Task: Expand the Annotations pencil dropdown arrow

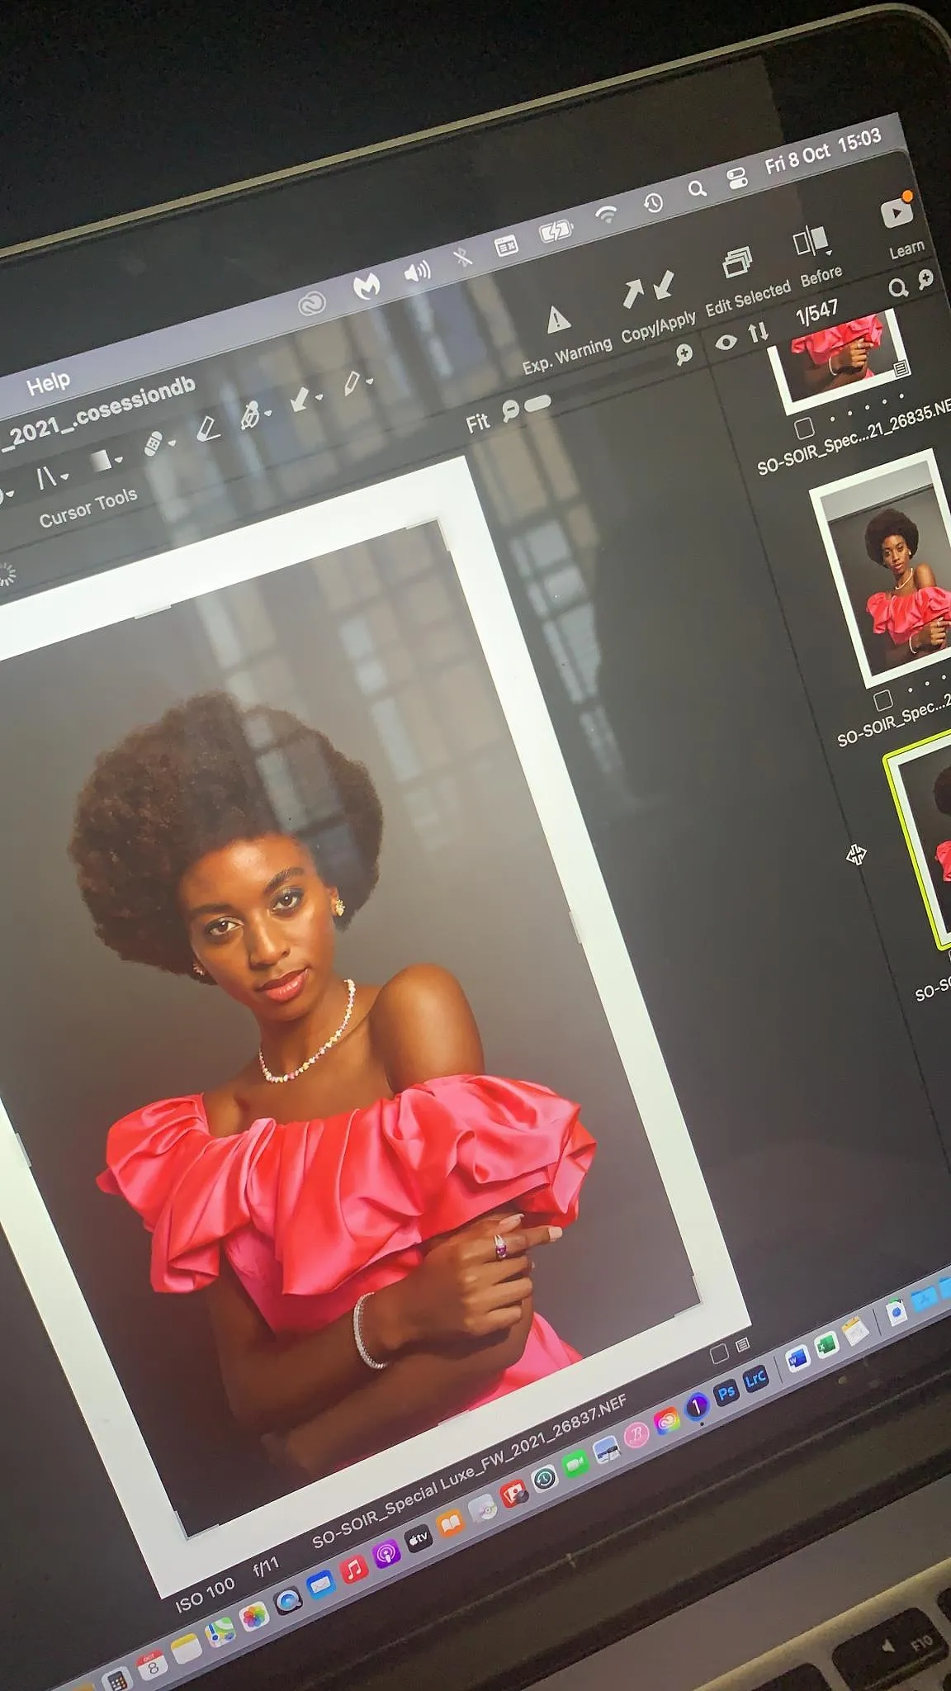Action: coord(370,381)
